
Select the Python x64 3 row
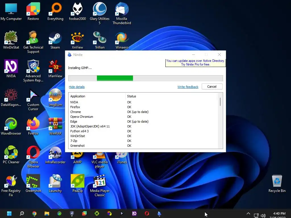(143, 131)
